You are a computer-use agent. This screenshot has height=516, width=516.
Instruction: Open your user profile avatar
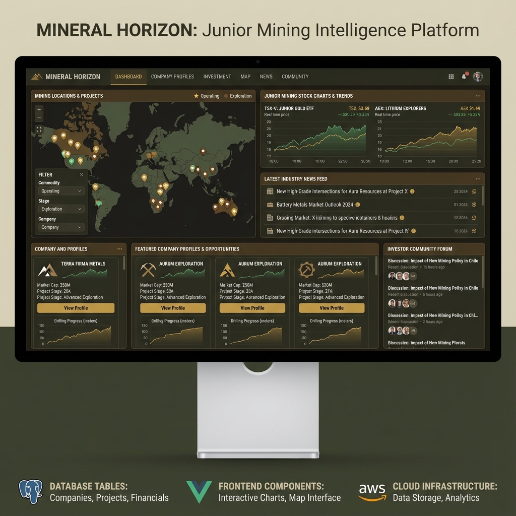tap(478, 77)
